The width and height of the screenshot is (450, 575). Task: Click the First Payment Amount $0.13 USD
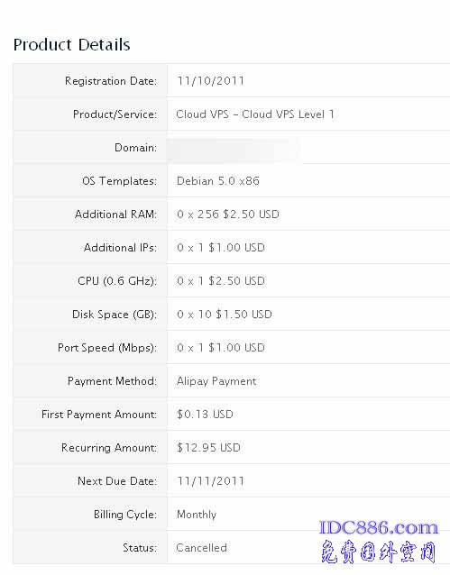pyautogui.click(x=205, y=415)
